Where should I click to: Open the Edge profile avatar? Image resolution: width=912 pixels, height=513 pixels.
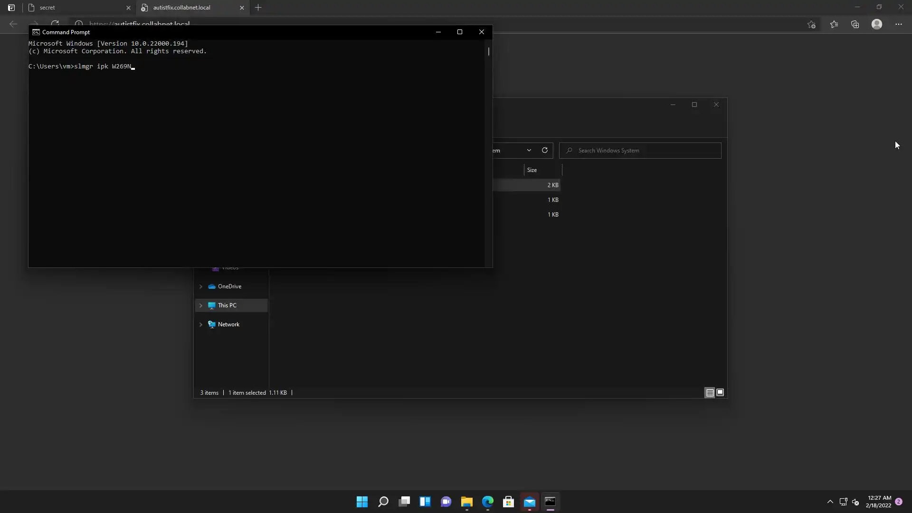tap(877, 24)
